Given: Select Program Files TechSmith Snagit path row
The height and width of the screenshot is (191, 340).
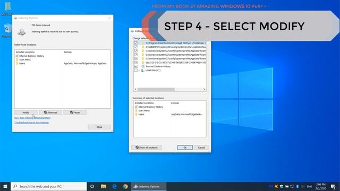Looking at the screenshot, I should 176,43.
